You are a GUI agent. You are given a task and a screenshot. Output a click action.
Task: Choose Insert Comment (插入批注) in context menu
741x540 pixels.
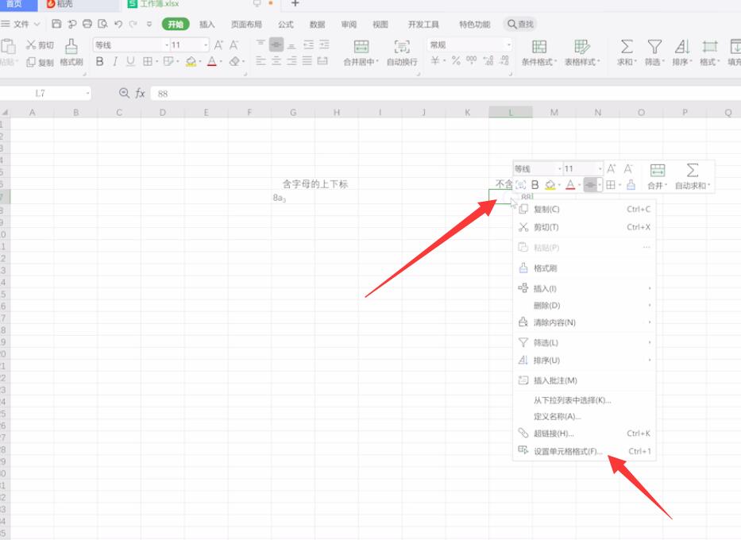pyautogui.click(x=585, y=380)
